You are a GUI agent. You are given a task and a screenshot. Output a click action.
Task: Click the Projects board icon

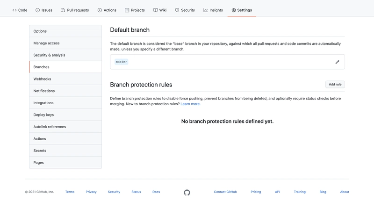click(x=127, y=10)
